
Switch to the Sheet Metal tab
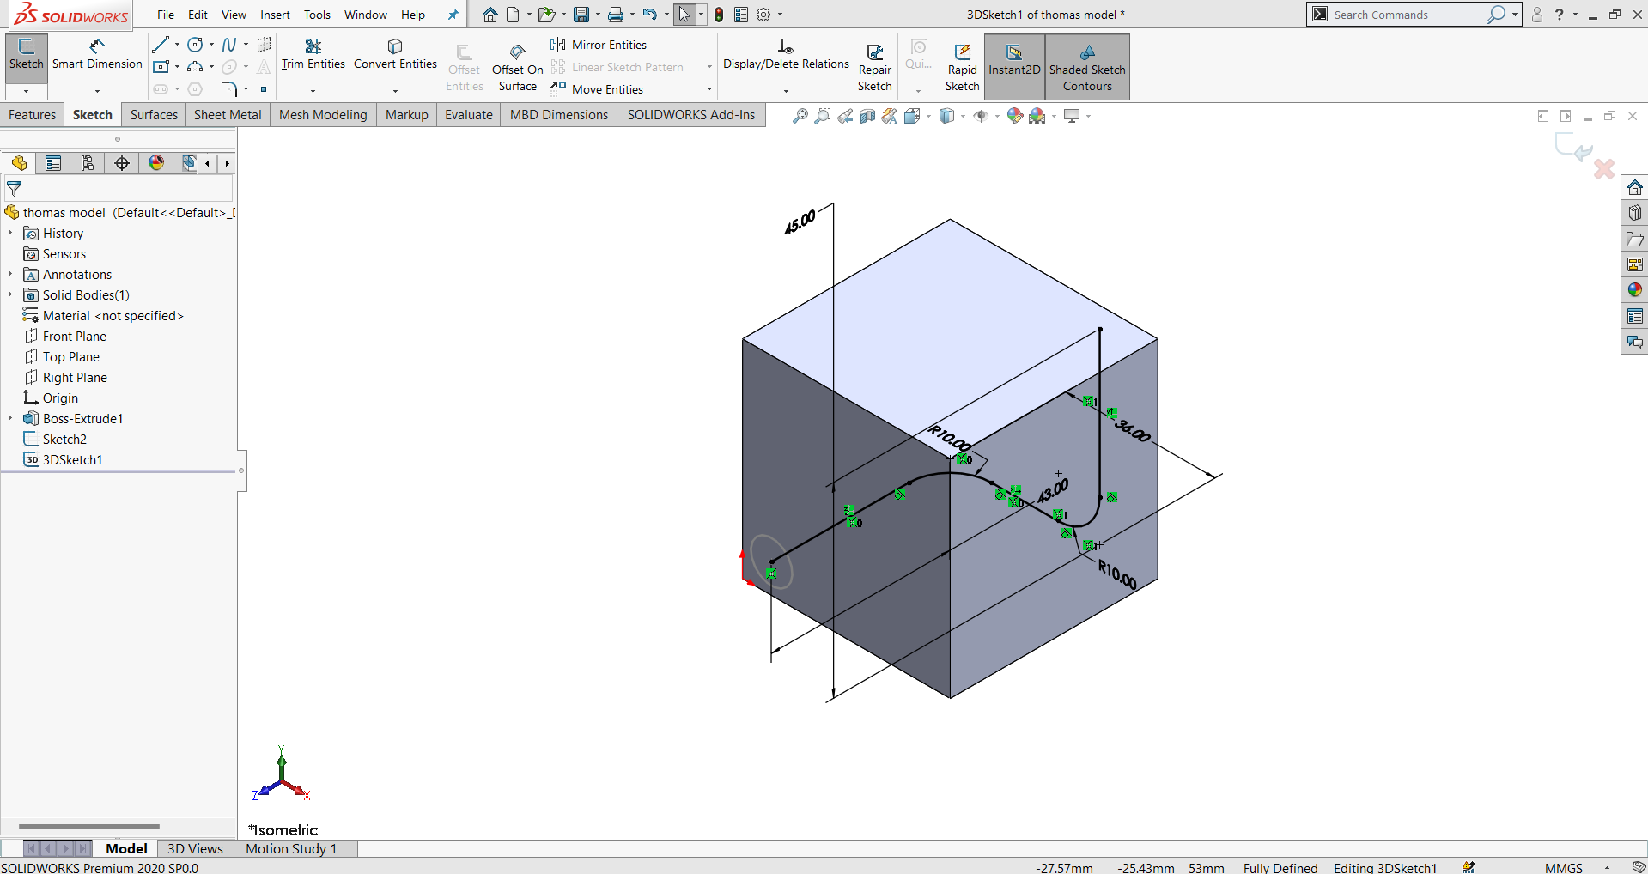pos(228,115)
